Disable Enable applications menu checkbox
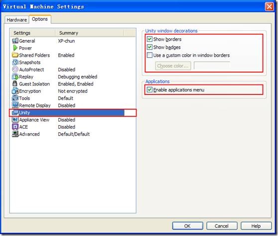The width and height of the screenshot is (278, 236). (x=149, y=89)
